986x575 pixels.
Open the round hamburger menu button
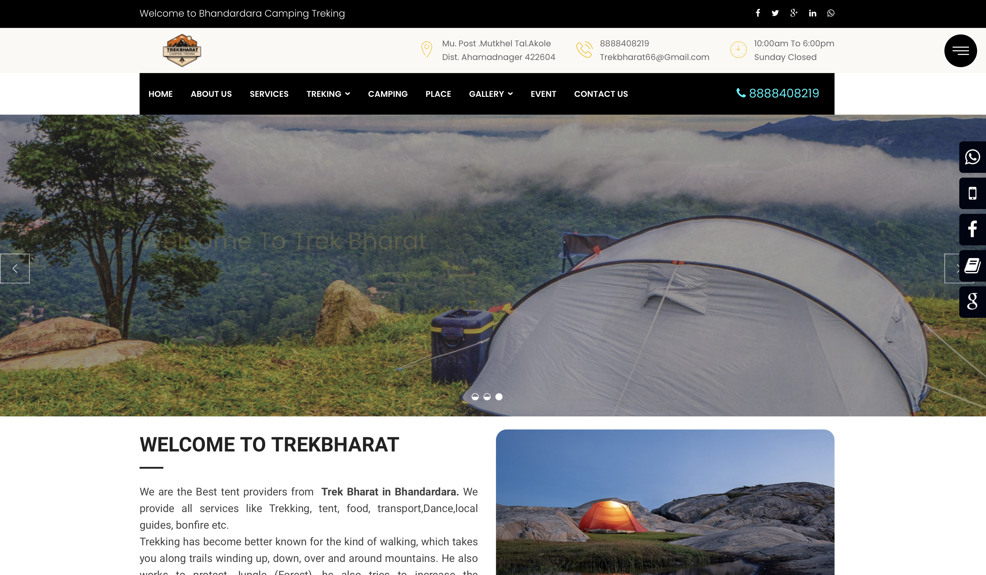[960, 50]
